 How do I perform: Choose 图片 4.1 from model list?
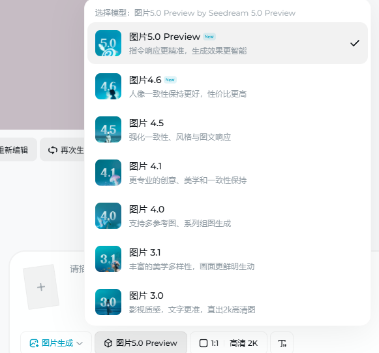228,173
